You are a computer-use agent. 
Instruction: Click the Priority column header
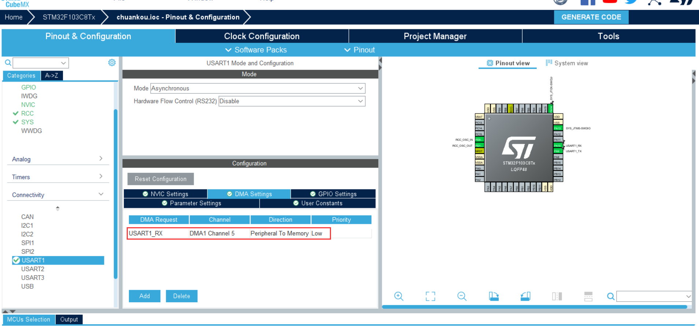[341, 220]
